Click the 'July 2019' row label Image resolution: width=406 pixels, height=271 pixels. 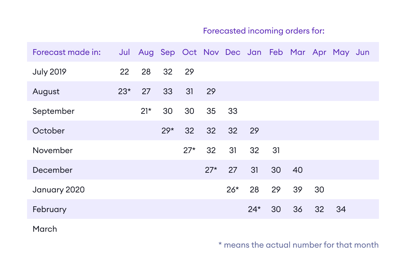pos(49,72)
